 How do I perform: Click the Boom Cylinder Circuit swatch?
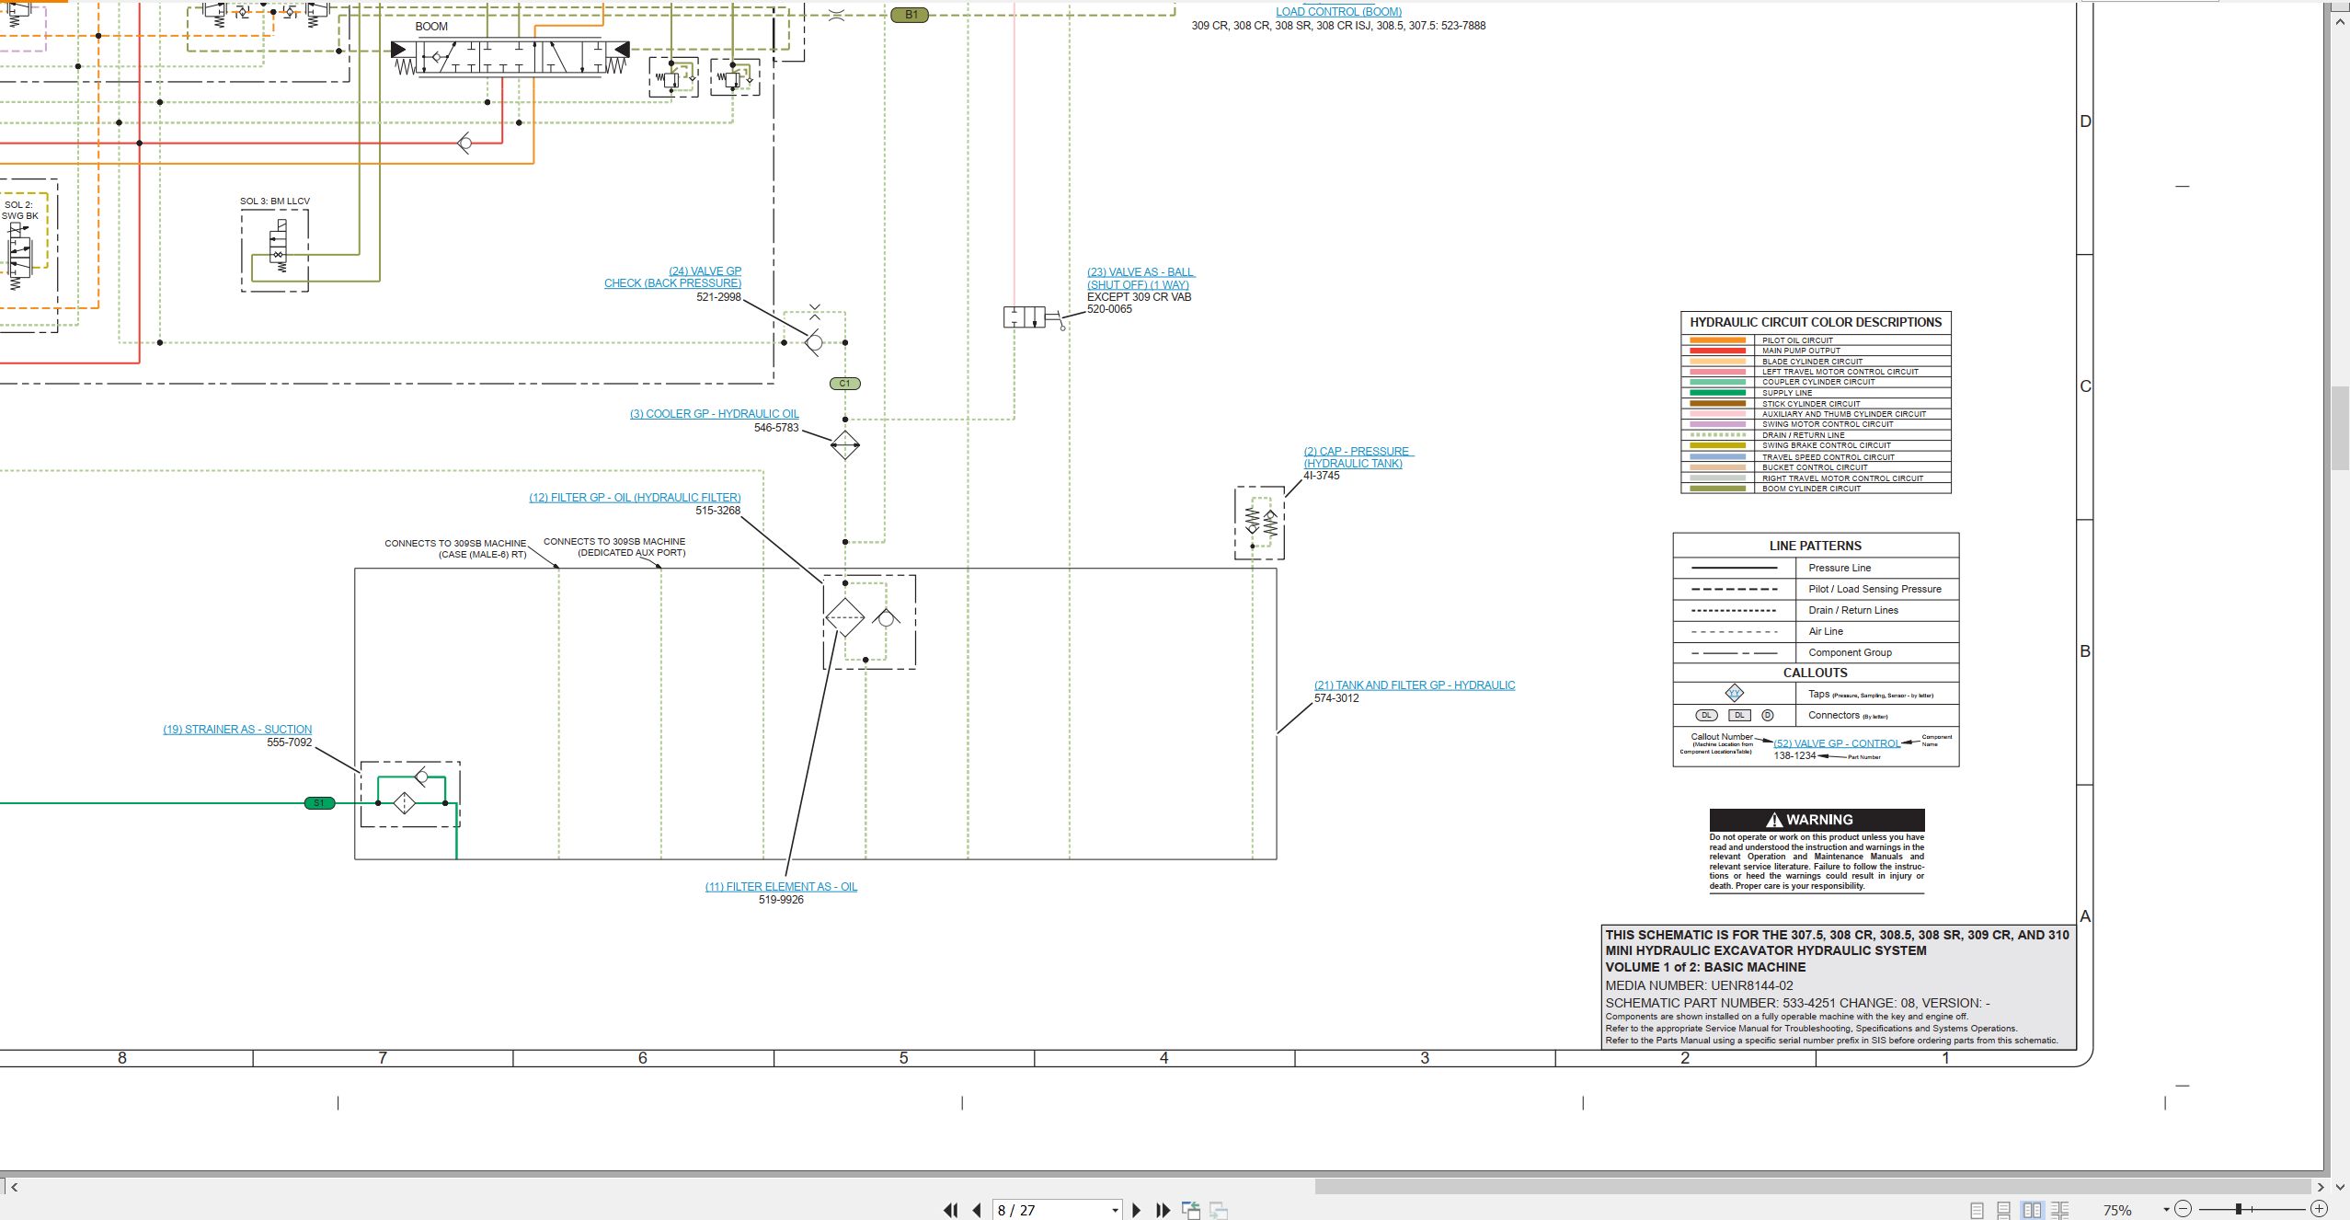pyautogui.click(x=1717, y=489)
